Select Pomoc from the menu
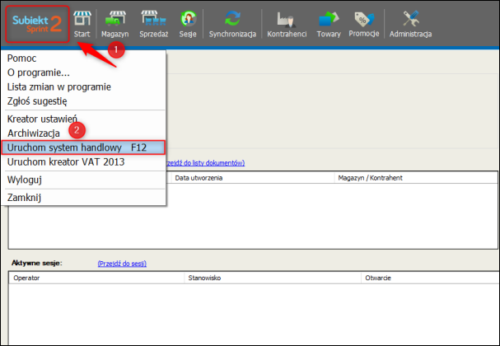The height and width of the screenshot is (346, 500). [x=83, y=58]
